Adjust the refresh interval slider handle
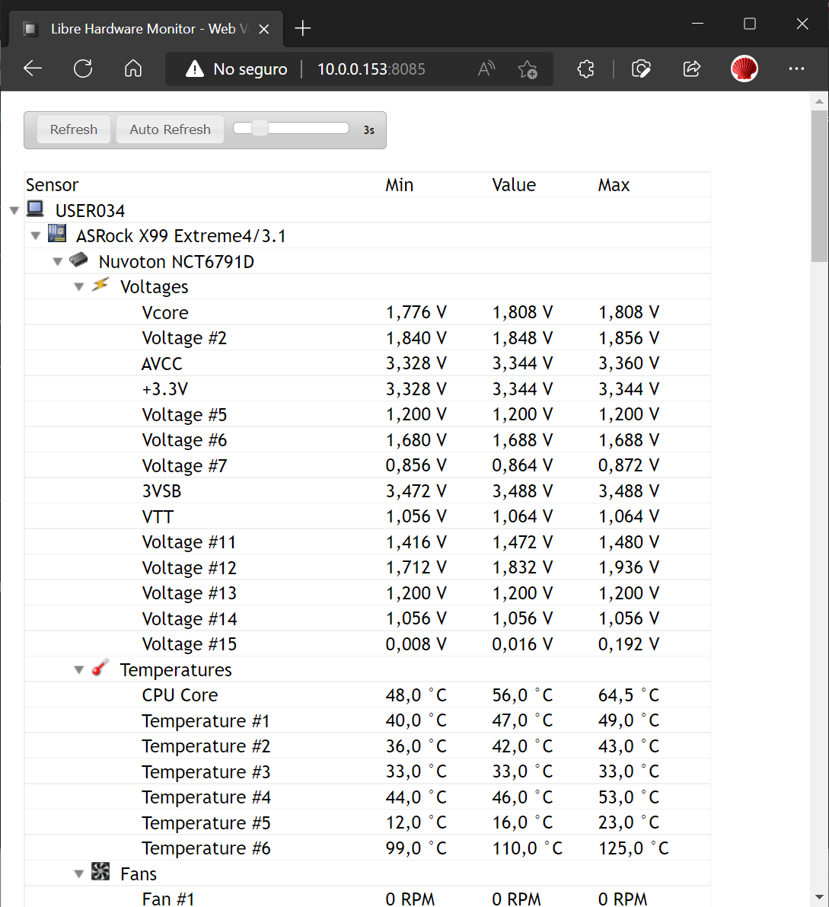Image resolution: width=829 pixels, height=907 pixels. pos(260,128)
